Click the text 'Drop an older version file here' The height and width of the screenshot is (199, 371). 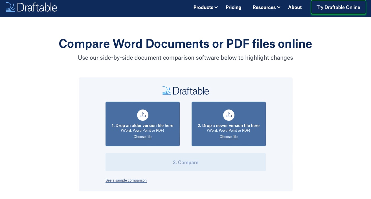click(x=142, y=126)
